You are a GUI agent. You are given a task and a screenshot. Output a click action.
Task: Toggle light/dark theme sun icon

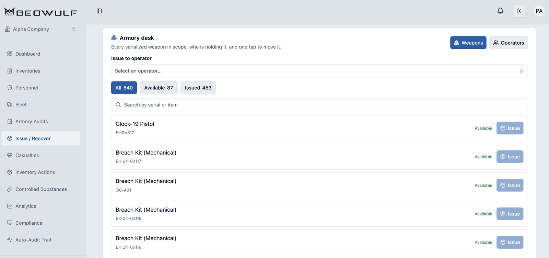pos(518,11)
